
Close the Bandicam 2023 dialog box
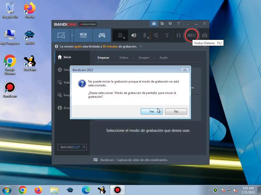185,70
